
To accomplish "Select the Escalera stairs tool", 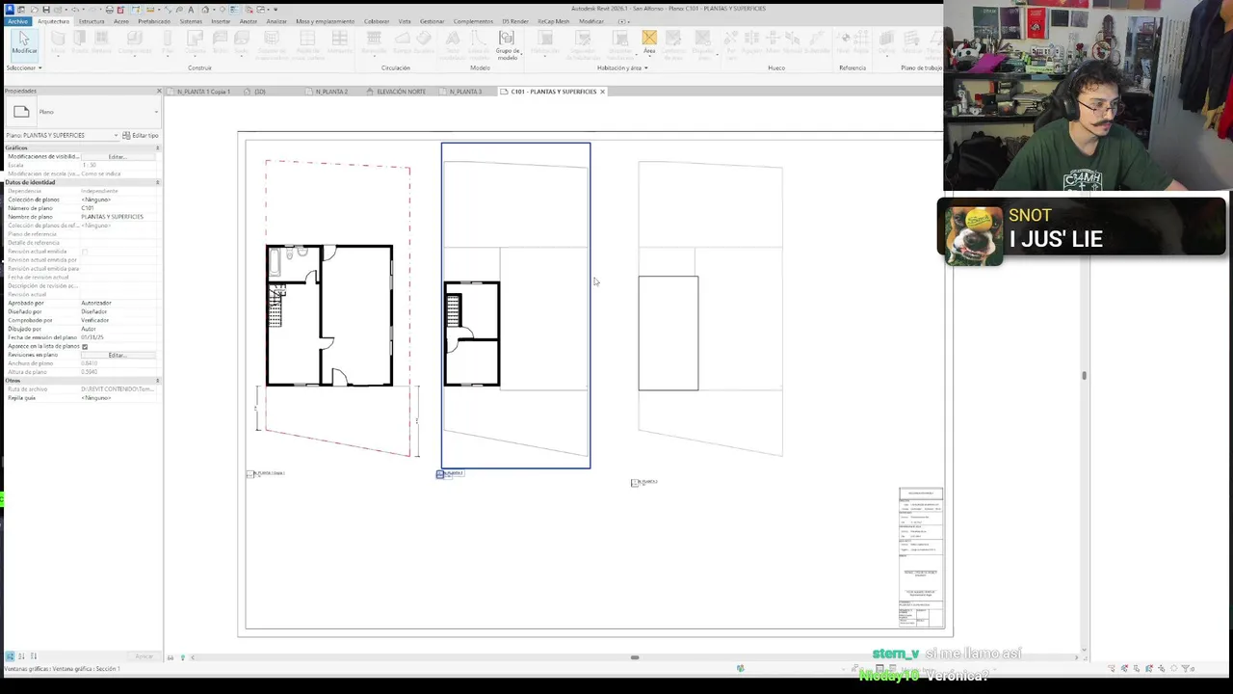I will [425, 42].
